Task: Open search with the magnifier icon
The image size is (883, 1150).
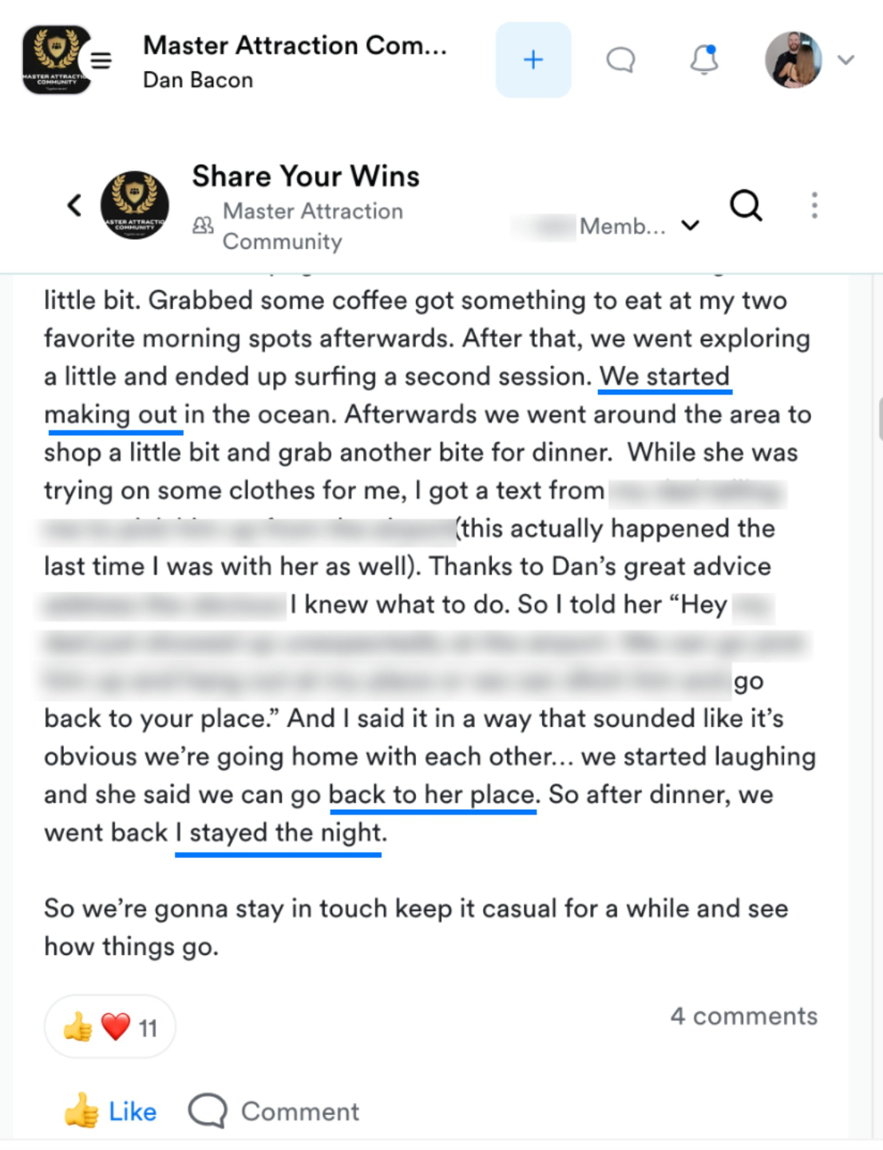Action: point(746,205)
